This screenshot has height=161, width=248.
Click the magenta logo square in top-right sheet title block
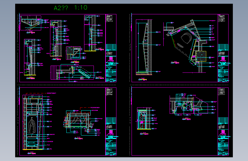tap(223, 58)
